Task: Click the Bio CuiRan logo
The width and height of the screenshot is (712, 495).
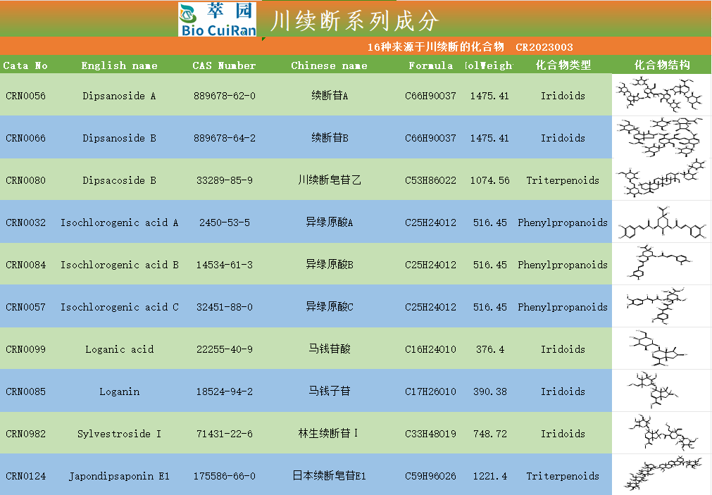Action: [x=217, y=20]
